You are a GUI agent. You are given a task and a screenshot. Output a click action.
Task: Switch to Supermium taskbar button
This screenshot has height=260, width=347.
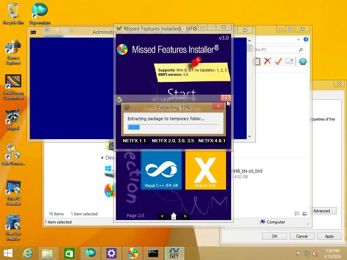(x=90, y=253)
